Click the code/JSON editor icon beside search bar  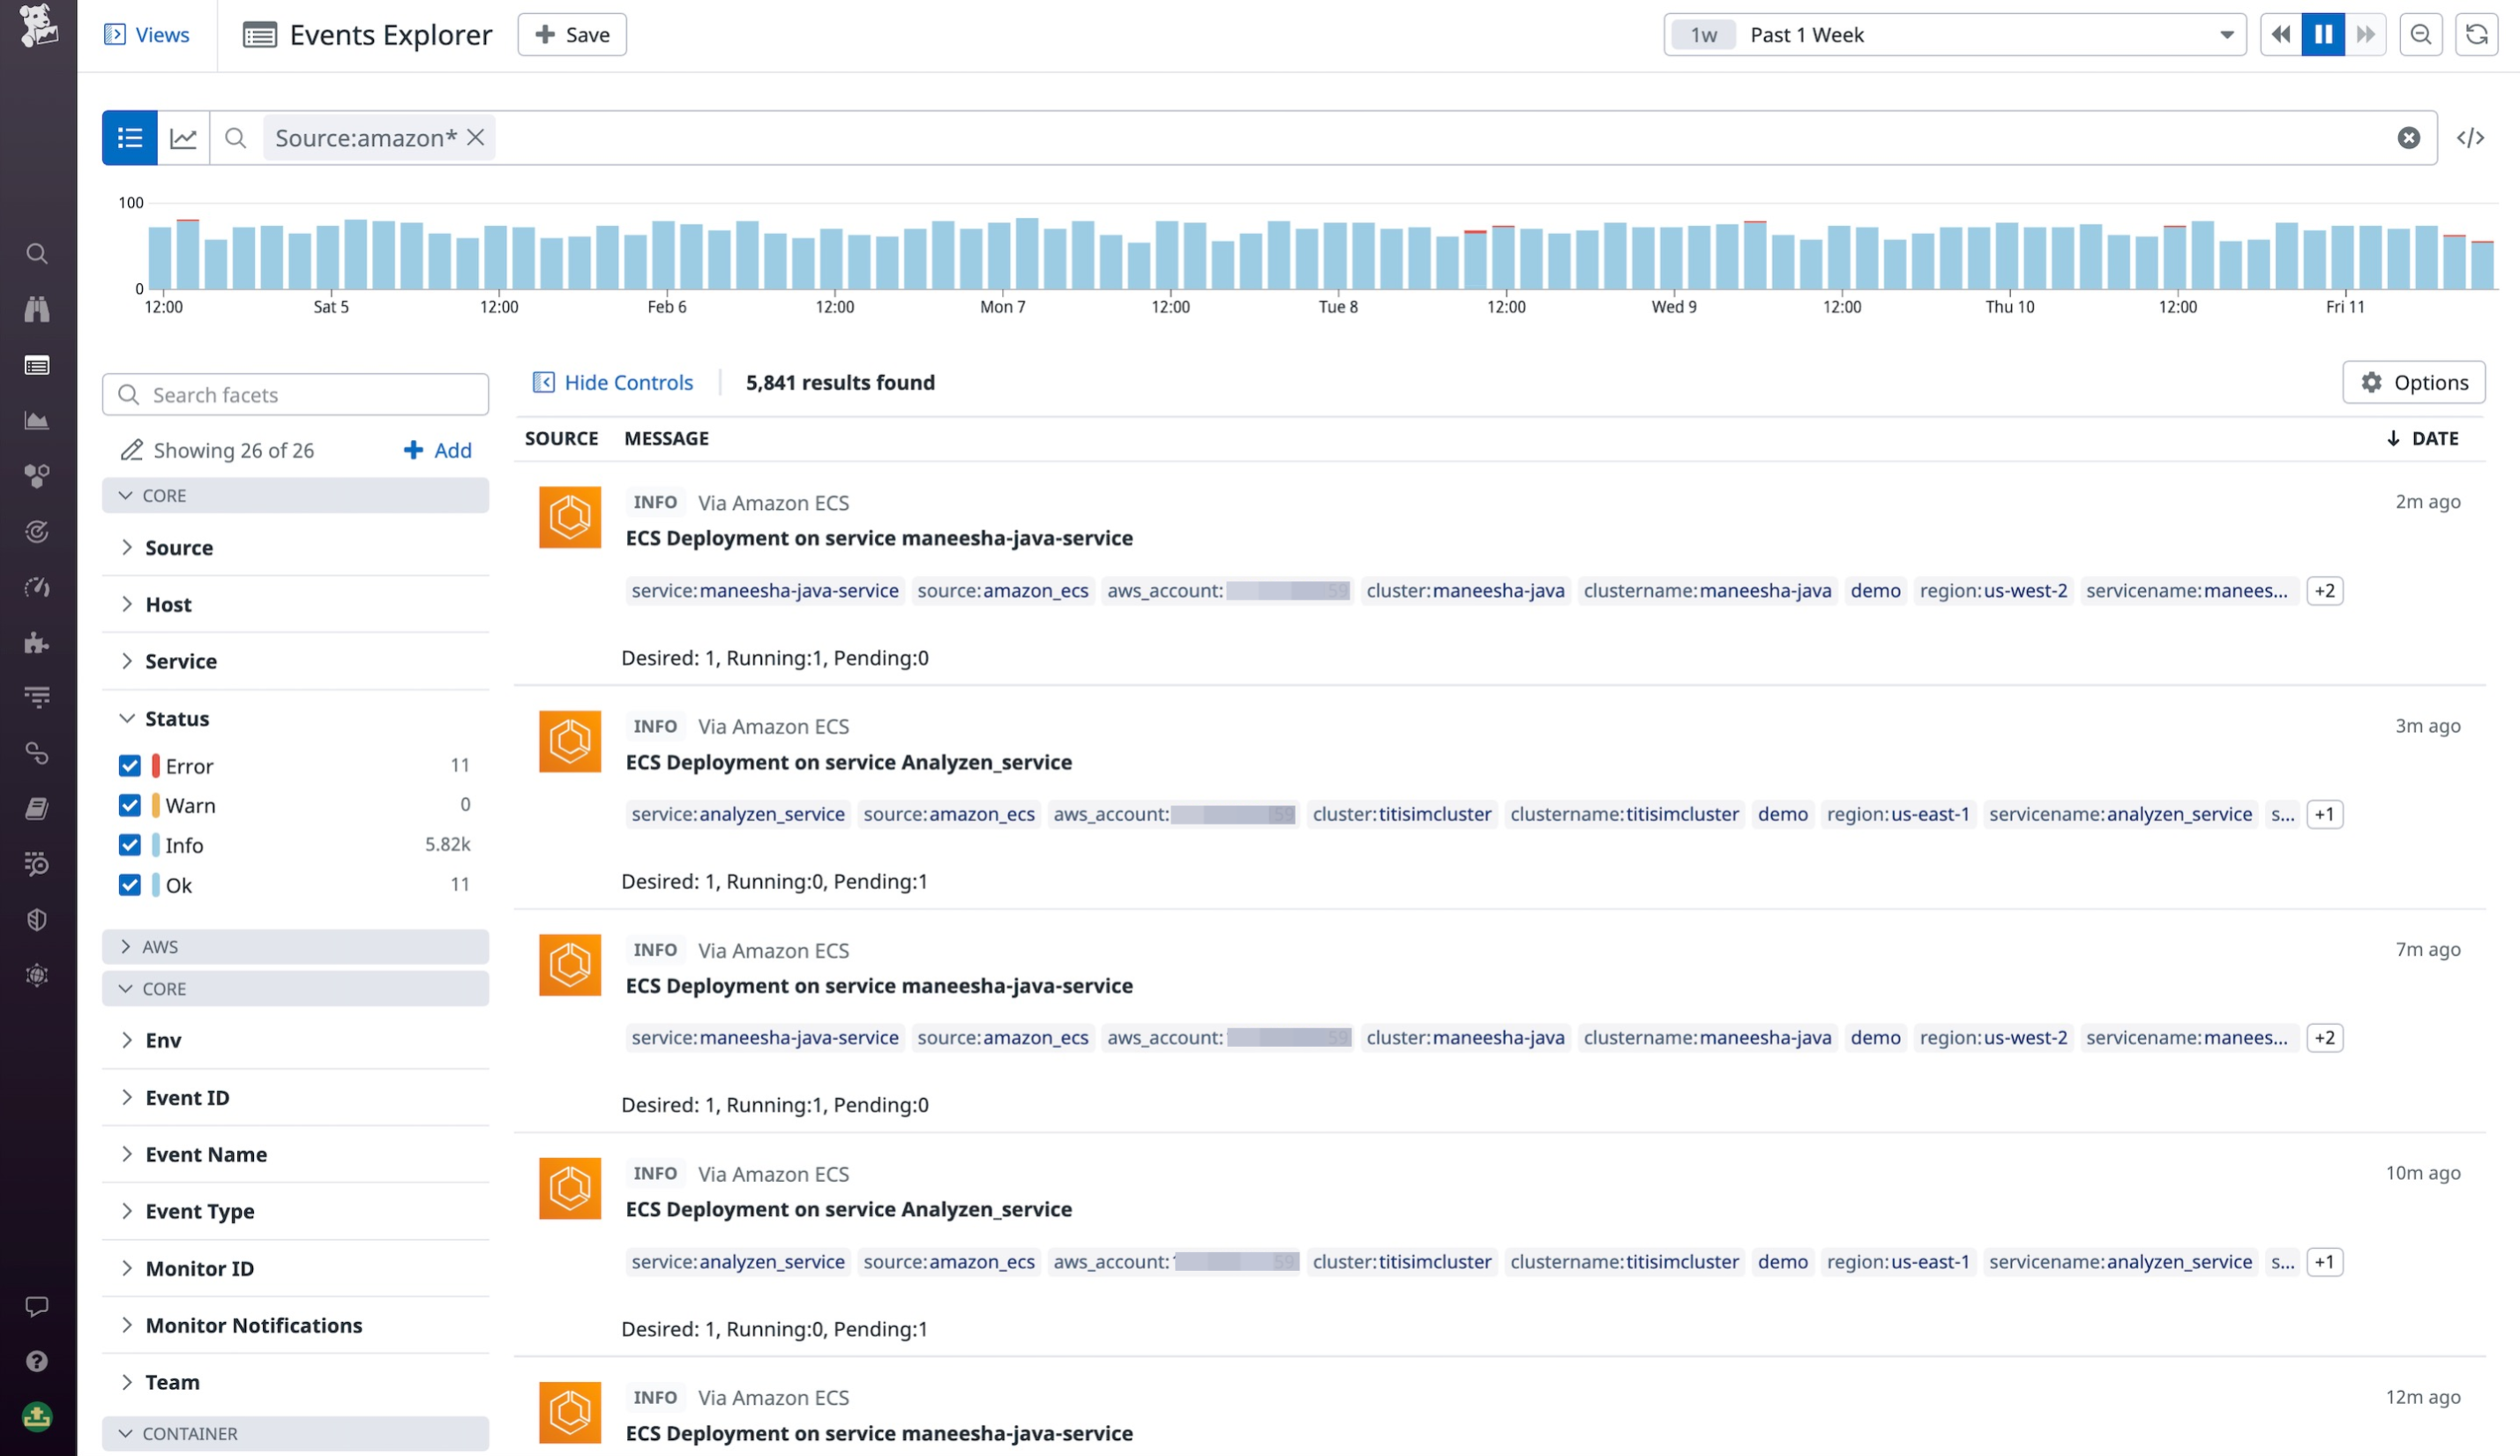coord(2472,137)
